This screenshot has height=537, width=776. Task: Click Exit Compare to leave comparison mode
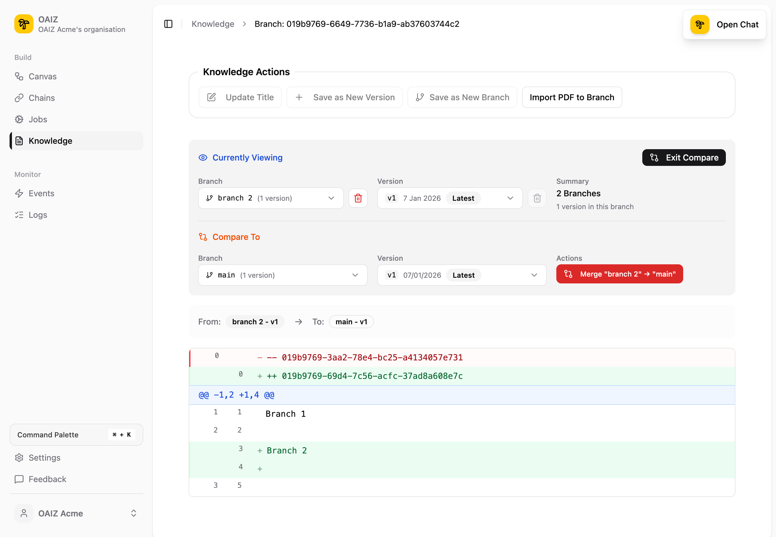click(x=683, y=158)
